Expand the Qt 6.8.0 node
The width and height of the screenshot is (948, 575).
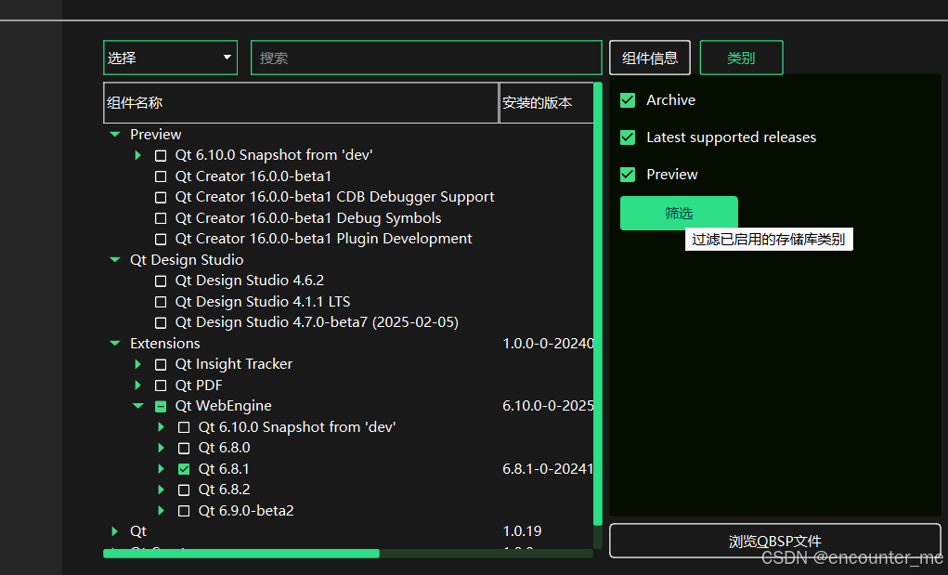coord(161,448)
